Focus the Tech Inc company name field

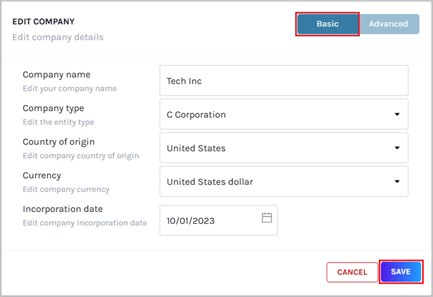pyautogui.click(x=284, y=81)
